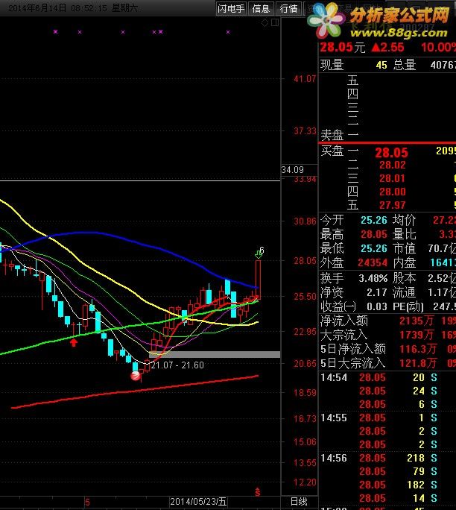
Task: Click the gray gap band on chart
Action: (215, 354)
